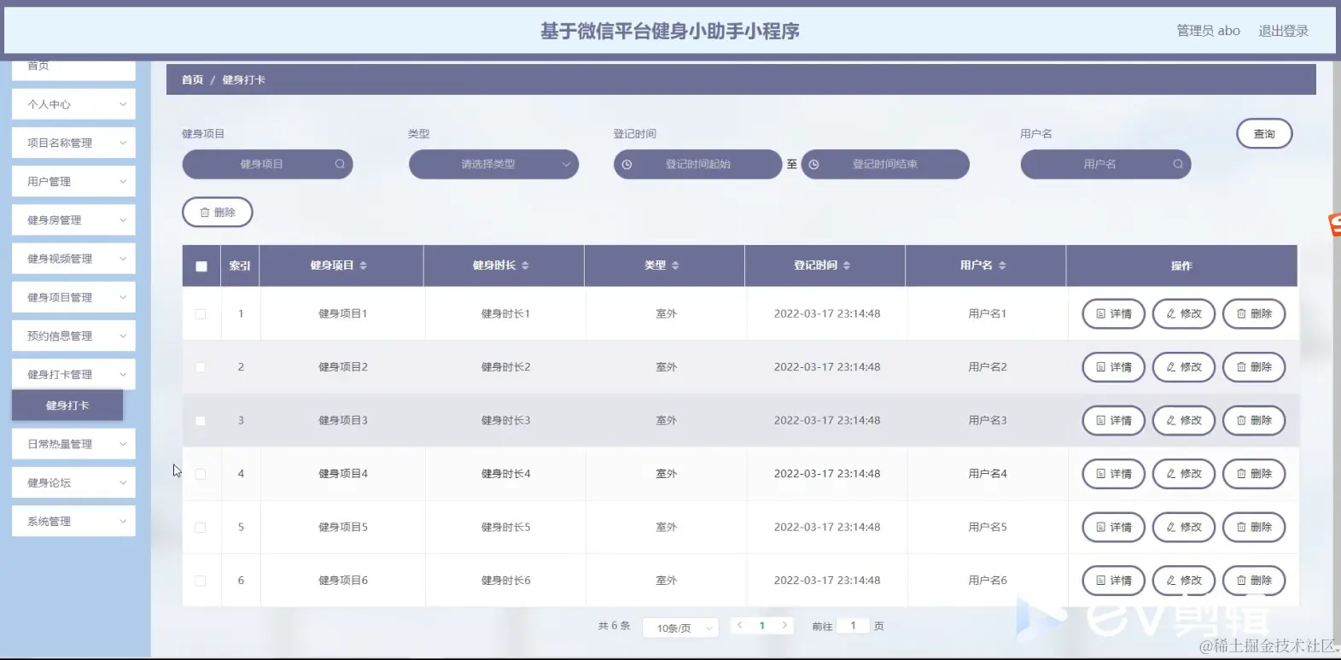This screenshot has width=1341, height=660.
Task: Click 查询 search button
Action: click(1264, 134)
